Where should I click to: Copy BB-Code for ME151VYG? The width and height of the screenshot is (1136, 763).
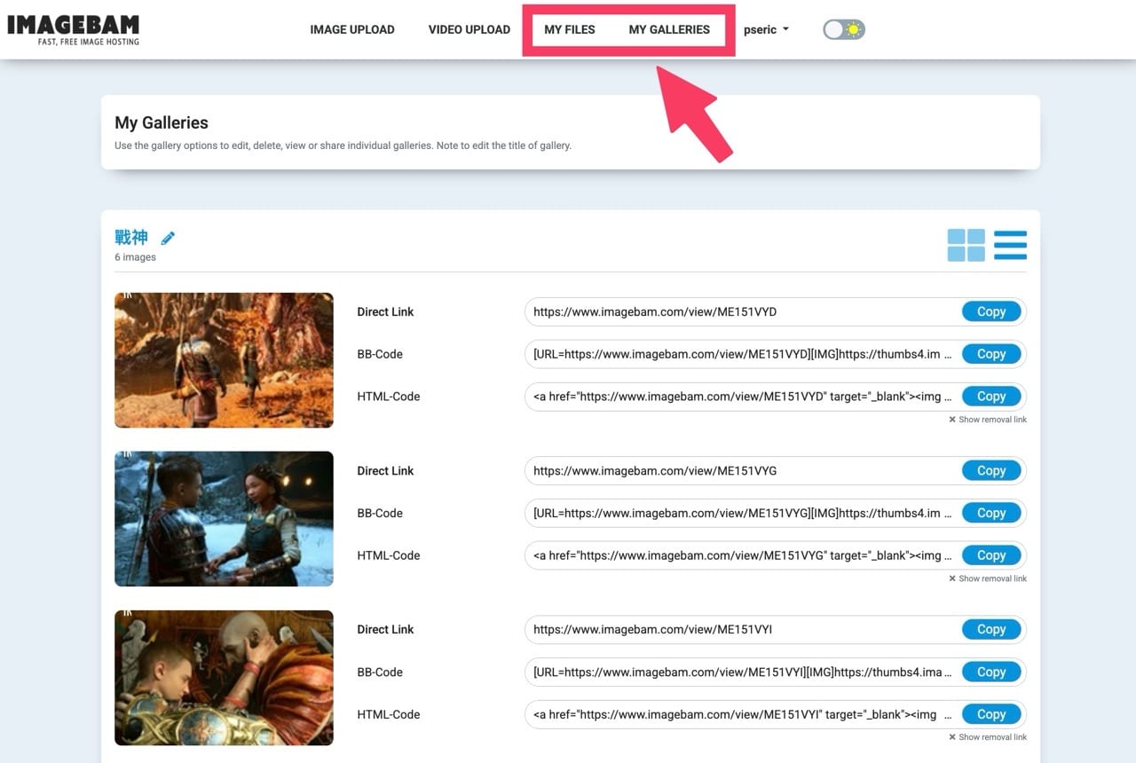pos(991,513)
